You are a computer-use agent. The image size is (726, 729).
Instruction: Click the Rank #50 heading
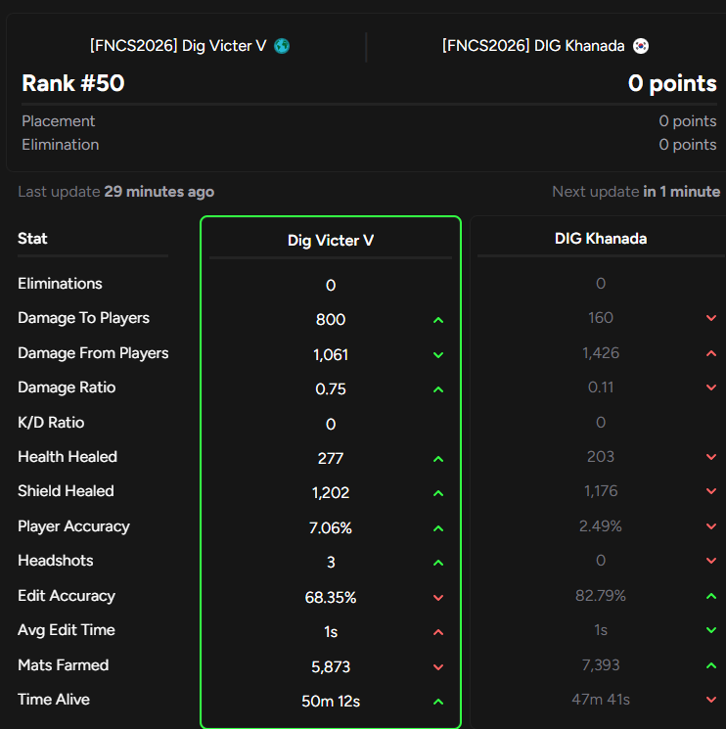click(x=73, y=83)
